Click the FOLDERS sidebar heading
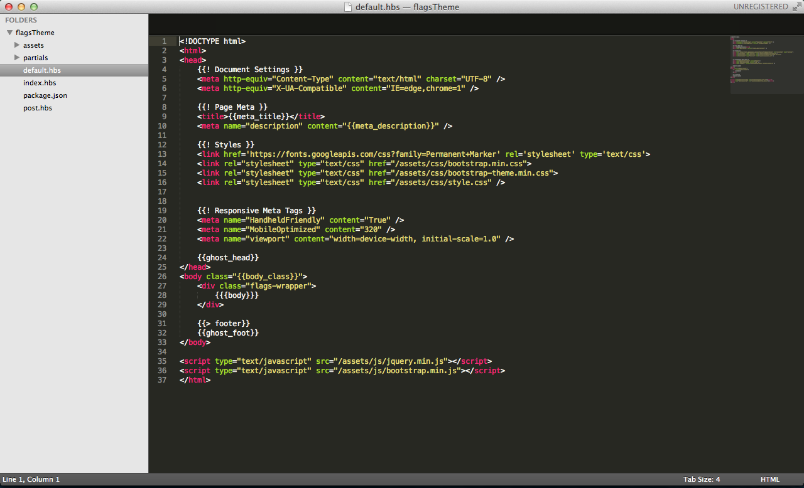 (x=21, y=20)
